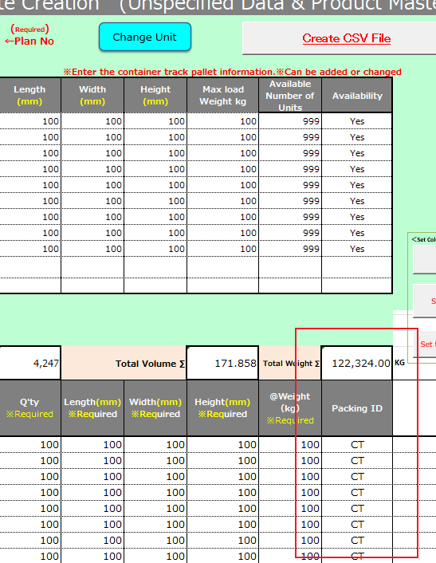
Task: Select the Packing ID column header
Action: (357, 408)
